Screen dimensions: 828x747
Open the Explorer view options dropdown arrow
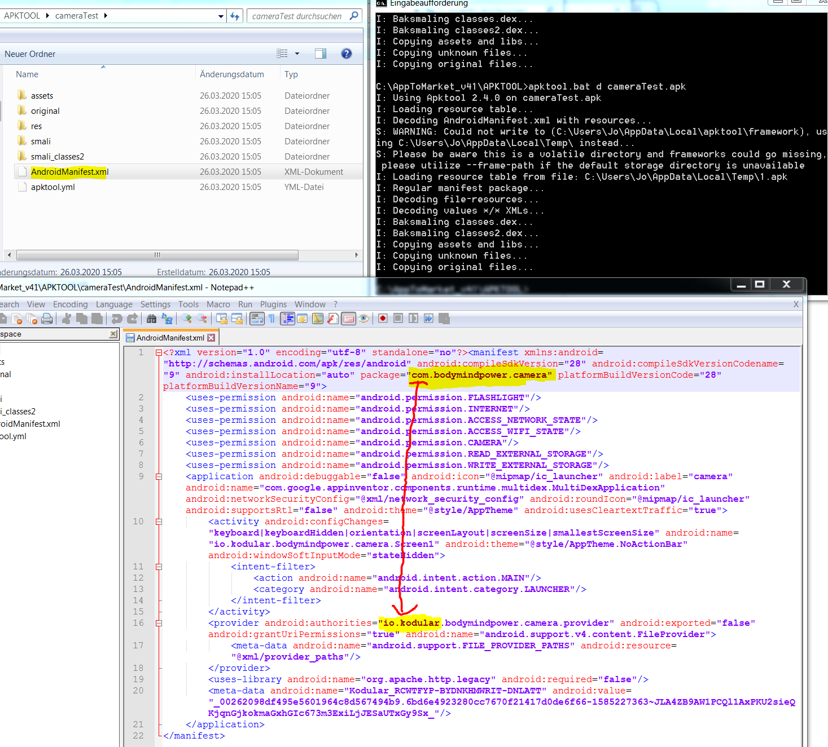(x=297, y=54)
